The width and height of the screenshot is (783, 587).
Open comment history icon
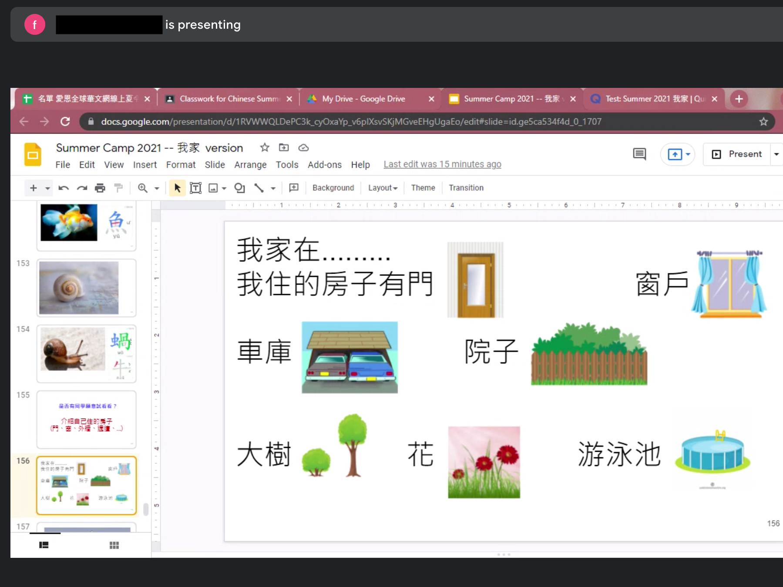click(639, 154)
